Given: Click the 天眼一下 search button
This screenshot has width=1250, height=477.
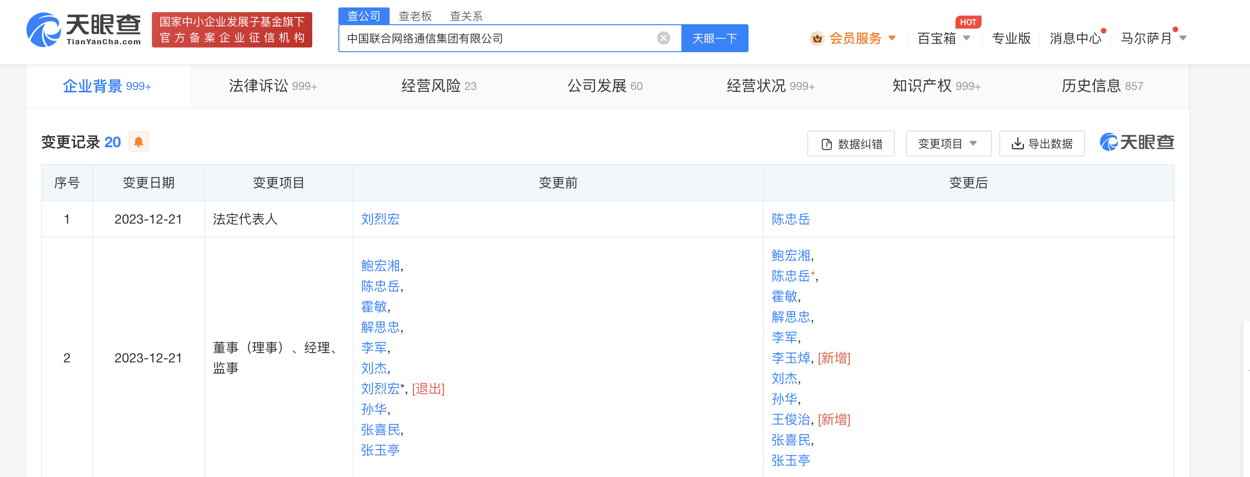Looking at the screenshot, I should tap(714, 38).
